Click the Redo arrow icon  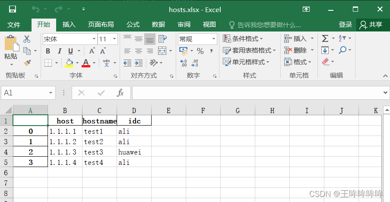[59, 9]
